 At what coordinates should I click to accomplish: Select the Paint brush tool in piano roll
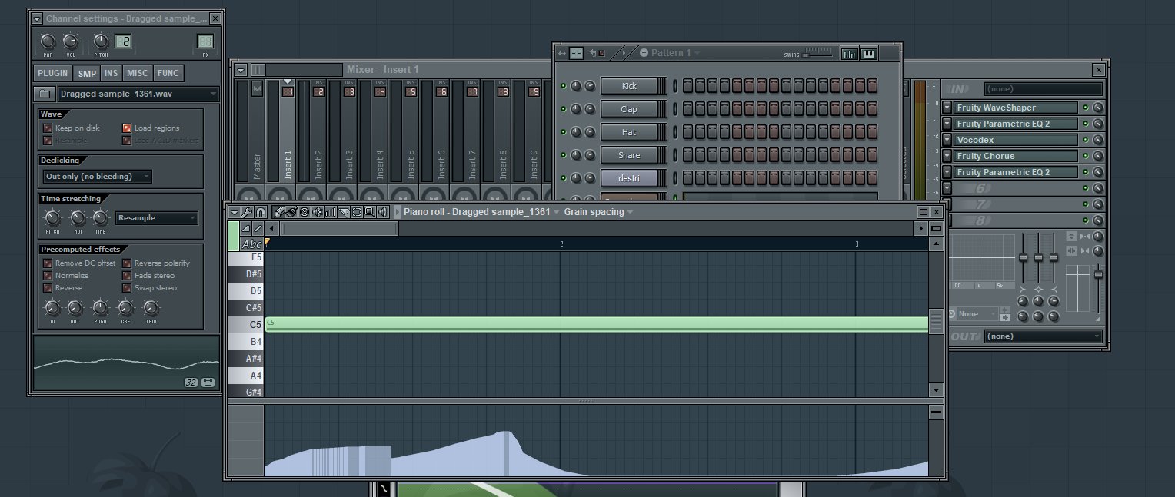pos(291,212)
